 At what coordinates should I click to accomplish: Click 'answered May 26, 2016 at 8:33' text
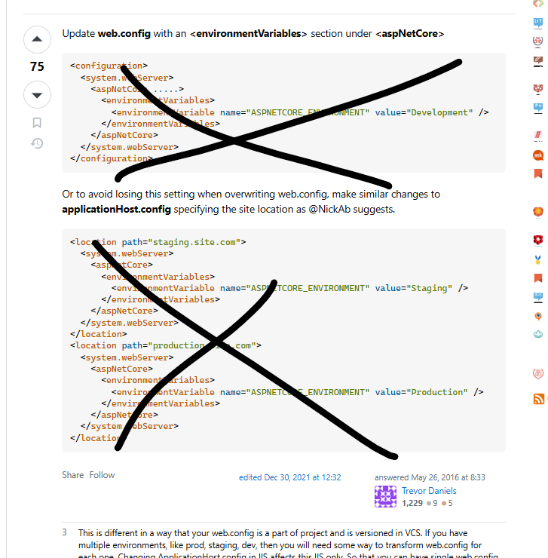[x=430, y=477]
